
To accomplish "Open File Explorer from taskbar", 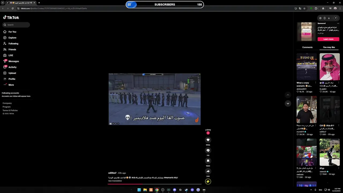I will click(x=145, y=190).
